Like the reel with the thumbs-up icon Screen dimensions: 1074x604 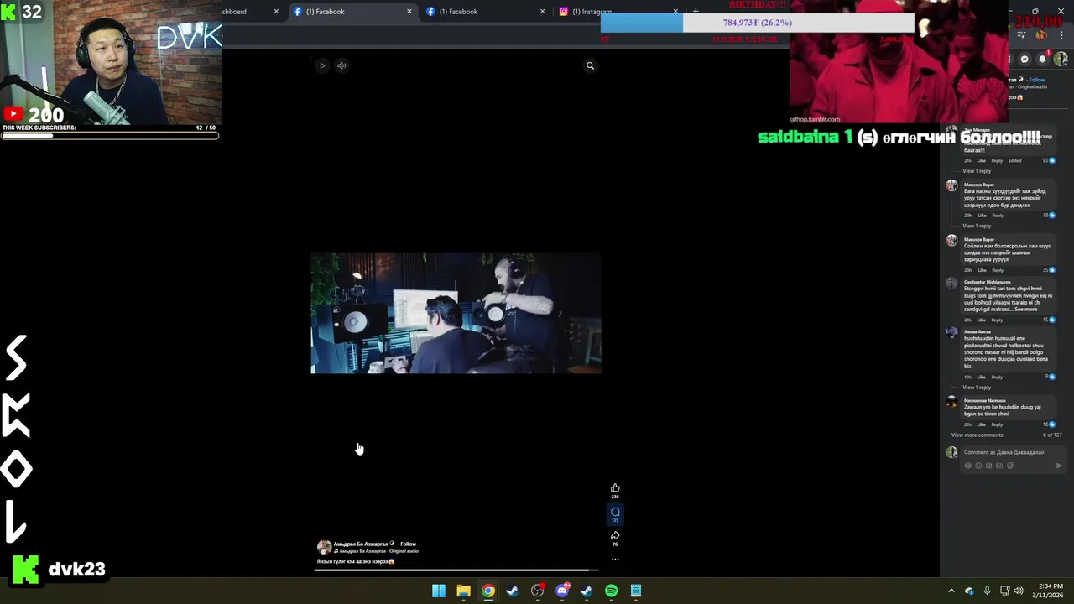click(615, 488)
